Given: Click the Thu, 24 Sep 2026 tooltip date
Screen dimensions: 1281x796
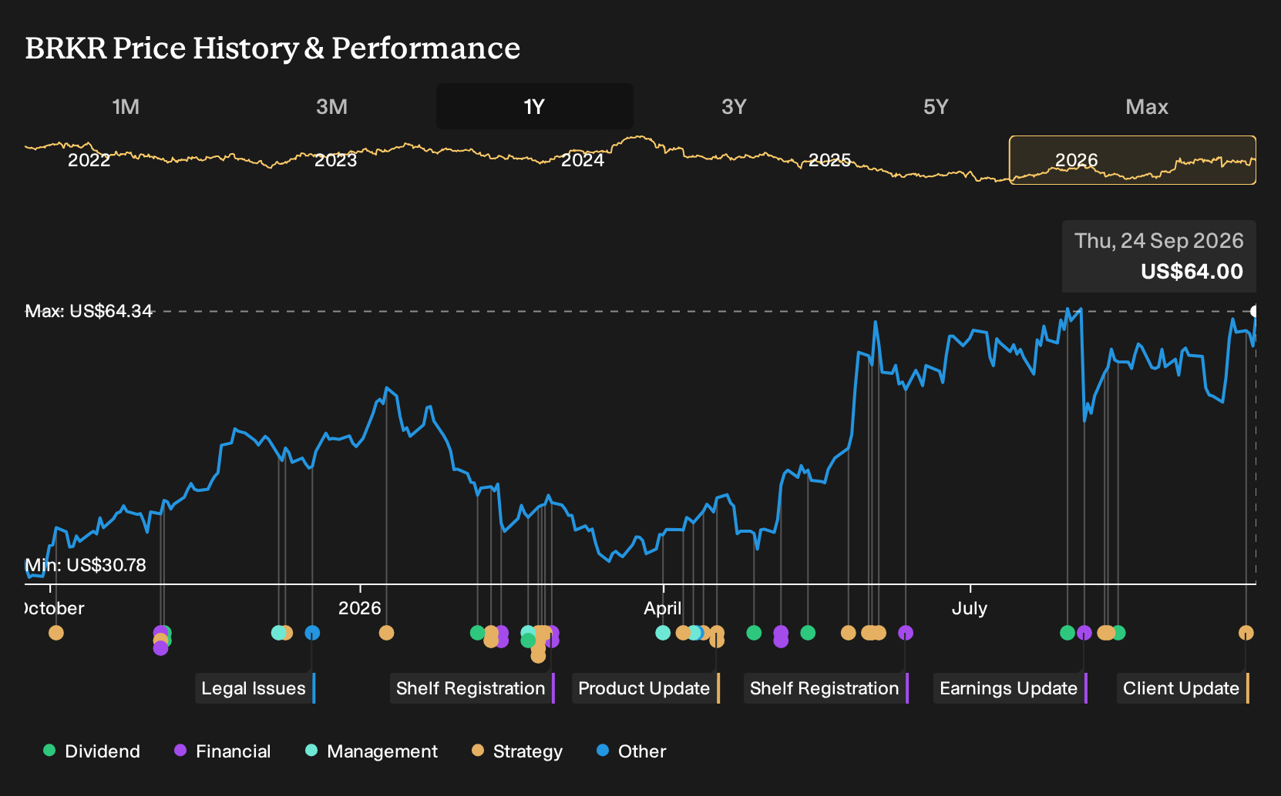Looking at the screenshot, I should point(1159,241).
